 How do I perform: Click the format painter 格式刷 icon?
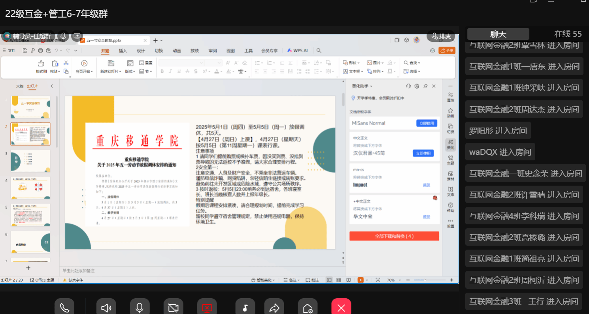(41, 66)
